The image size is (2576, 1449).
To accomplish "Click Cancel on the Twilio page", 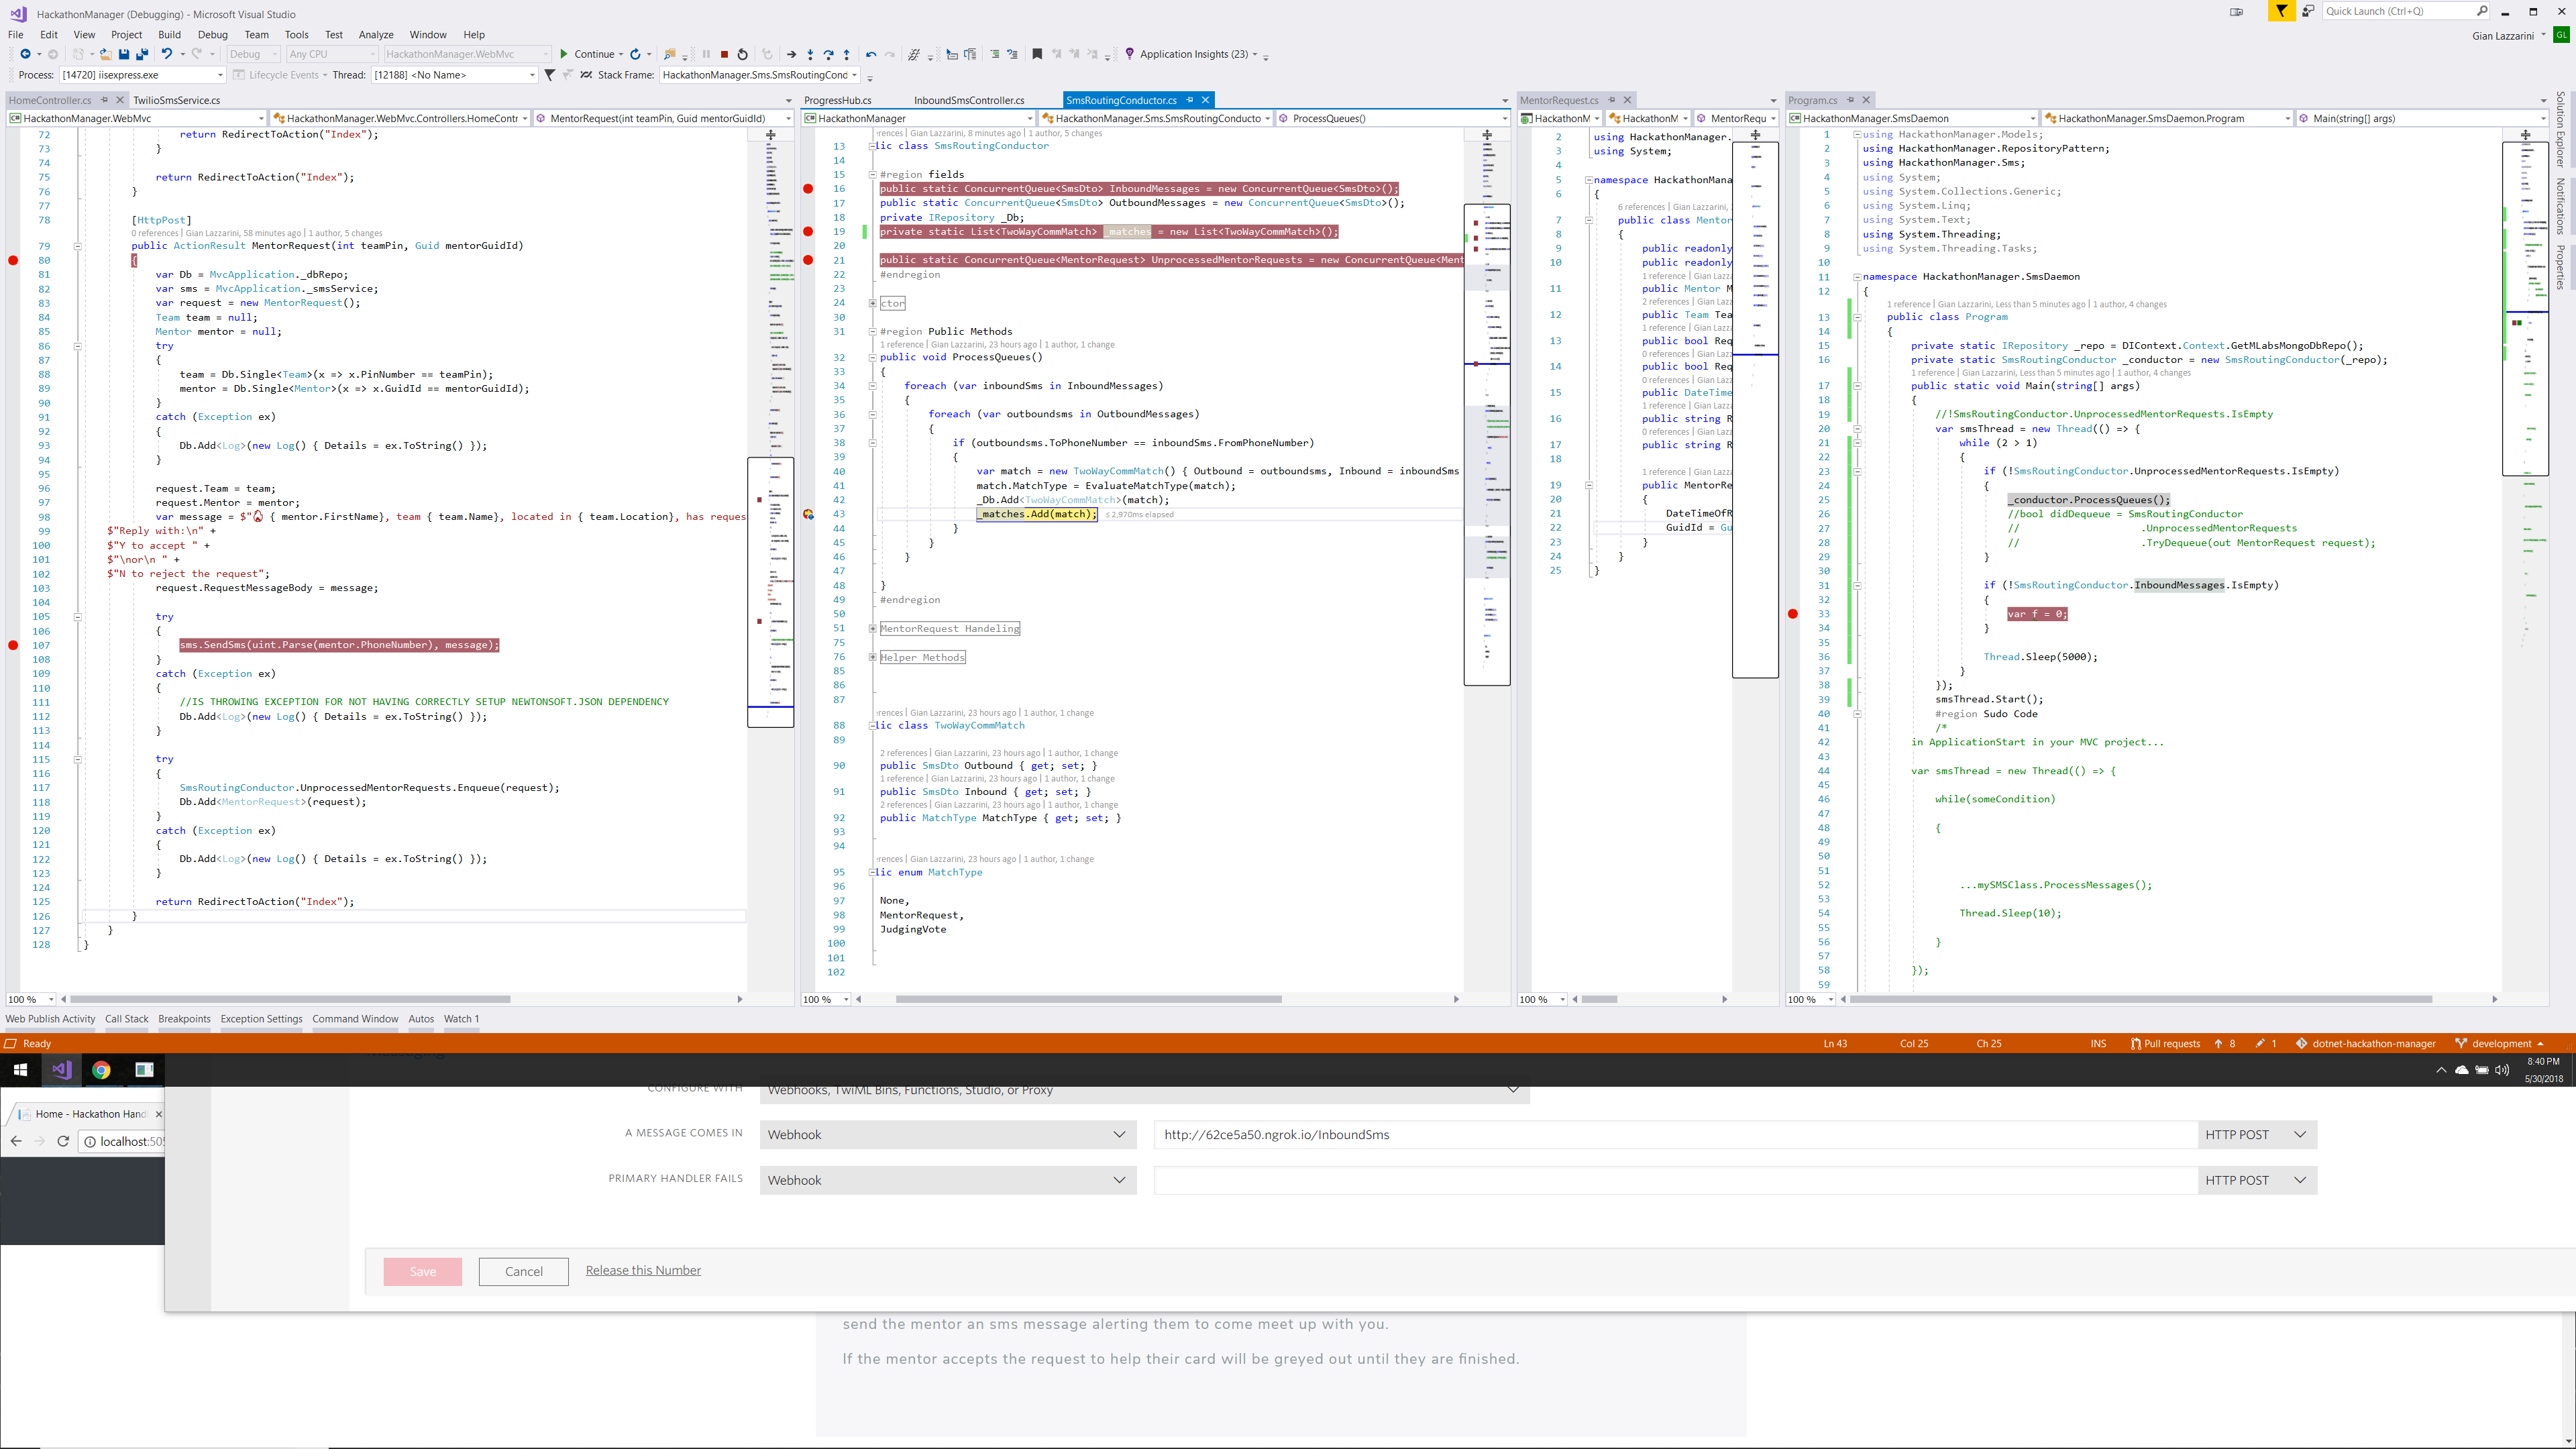I will 524,1271.
